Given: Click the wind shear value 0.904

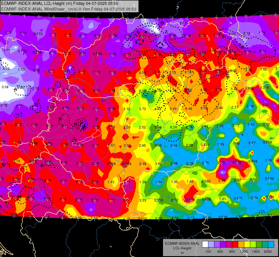Looking at the screenshot, I should (253, 161).
